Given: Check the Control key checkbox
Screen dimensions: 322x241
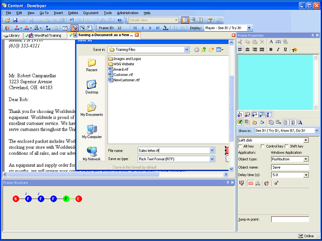Looking at the screenshot, I should 262,146.
